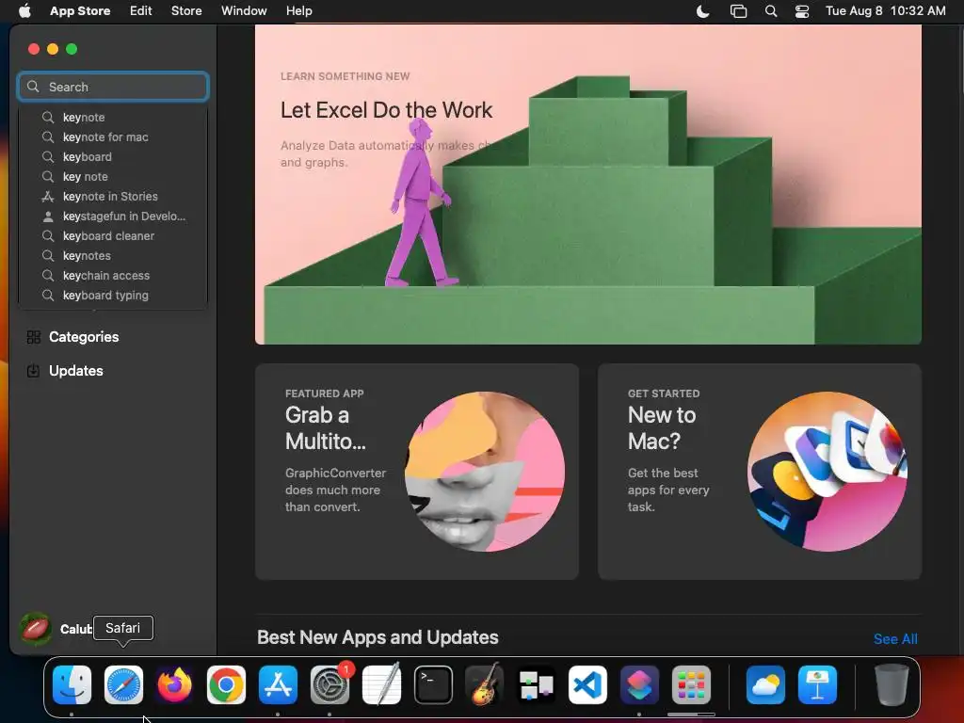Launch Terminal from the Dock
Viewport: 964px width, 723px height.
tap(433, 684)
